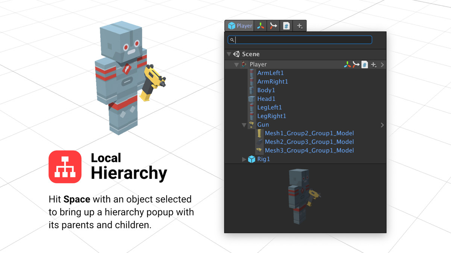Select ArmRight1 in the hierarchy
The height and width of the screenshot is (253, 451).
pos(272,82)
